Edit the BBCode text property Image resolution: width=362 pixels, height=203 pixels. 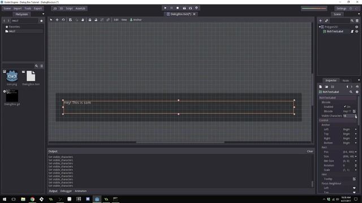354,111
